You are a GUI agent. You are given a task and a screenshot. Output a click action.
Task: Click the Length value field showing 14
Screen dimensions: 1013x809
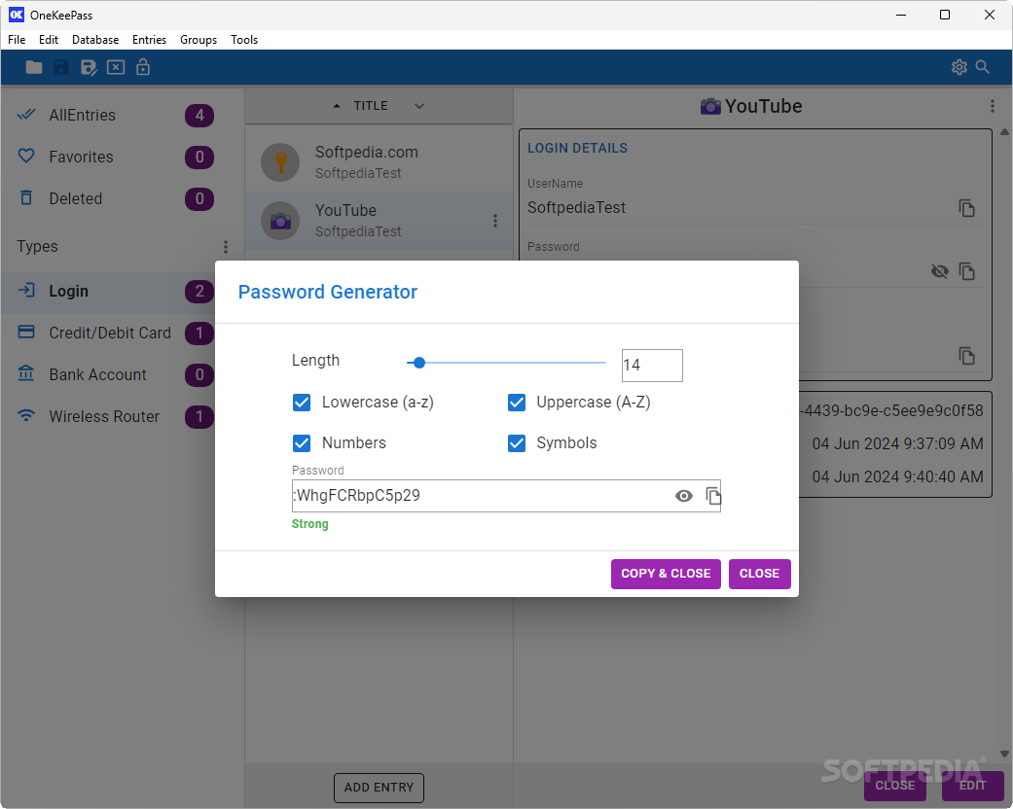coord(652,366)
